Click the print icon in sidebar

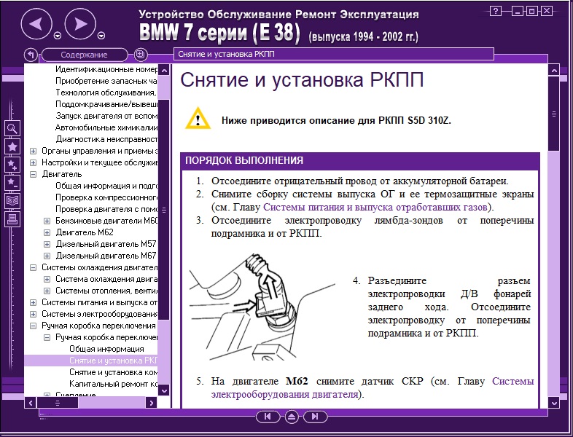point(12,219)
